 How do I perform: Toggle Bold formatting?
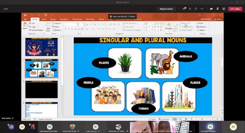66,29
